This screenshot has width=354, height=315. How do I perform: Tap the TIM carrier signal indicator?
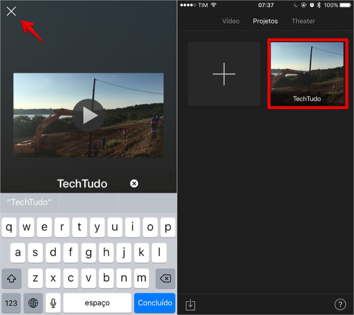point(194,5)
